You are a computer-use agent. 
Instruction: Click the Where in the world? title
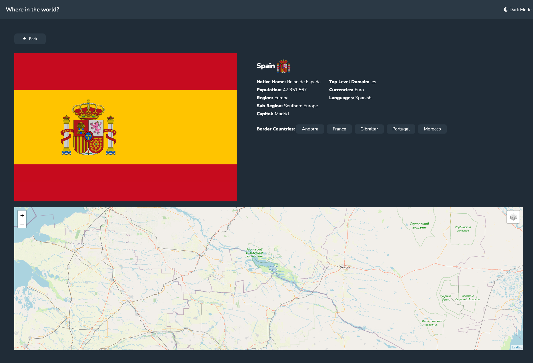point(32,9)
